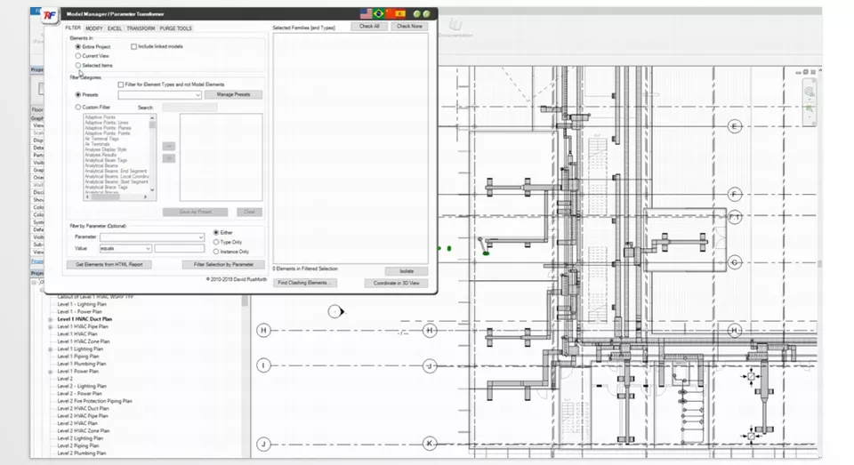The image size is (854, 465).
Task: Enable Include linked models checkbox
Action: pyautogui.click(x=134, y=47)
